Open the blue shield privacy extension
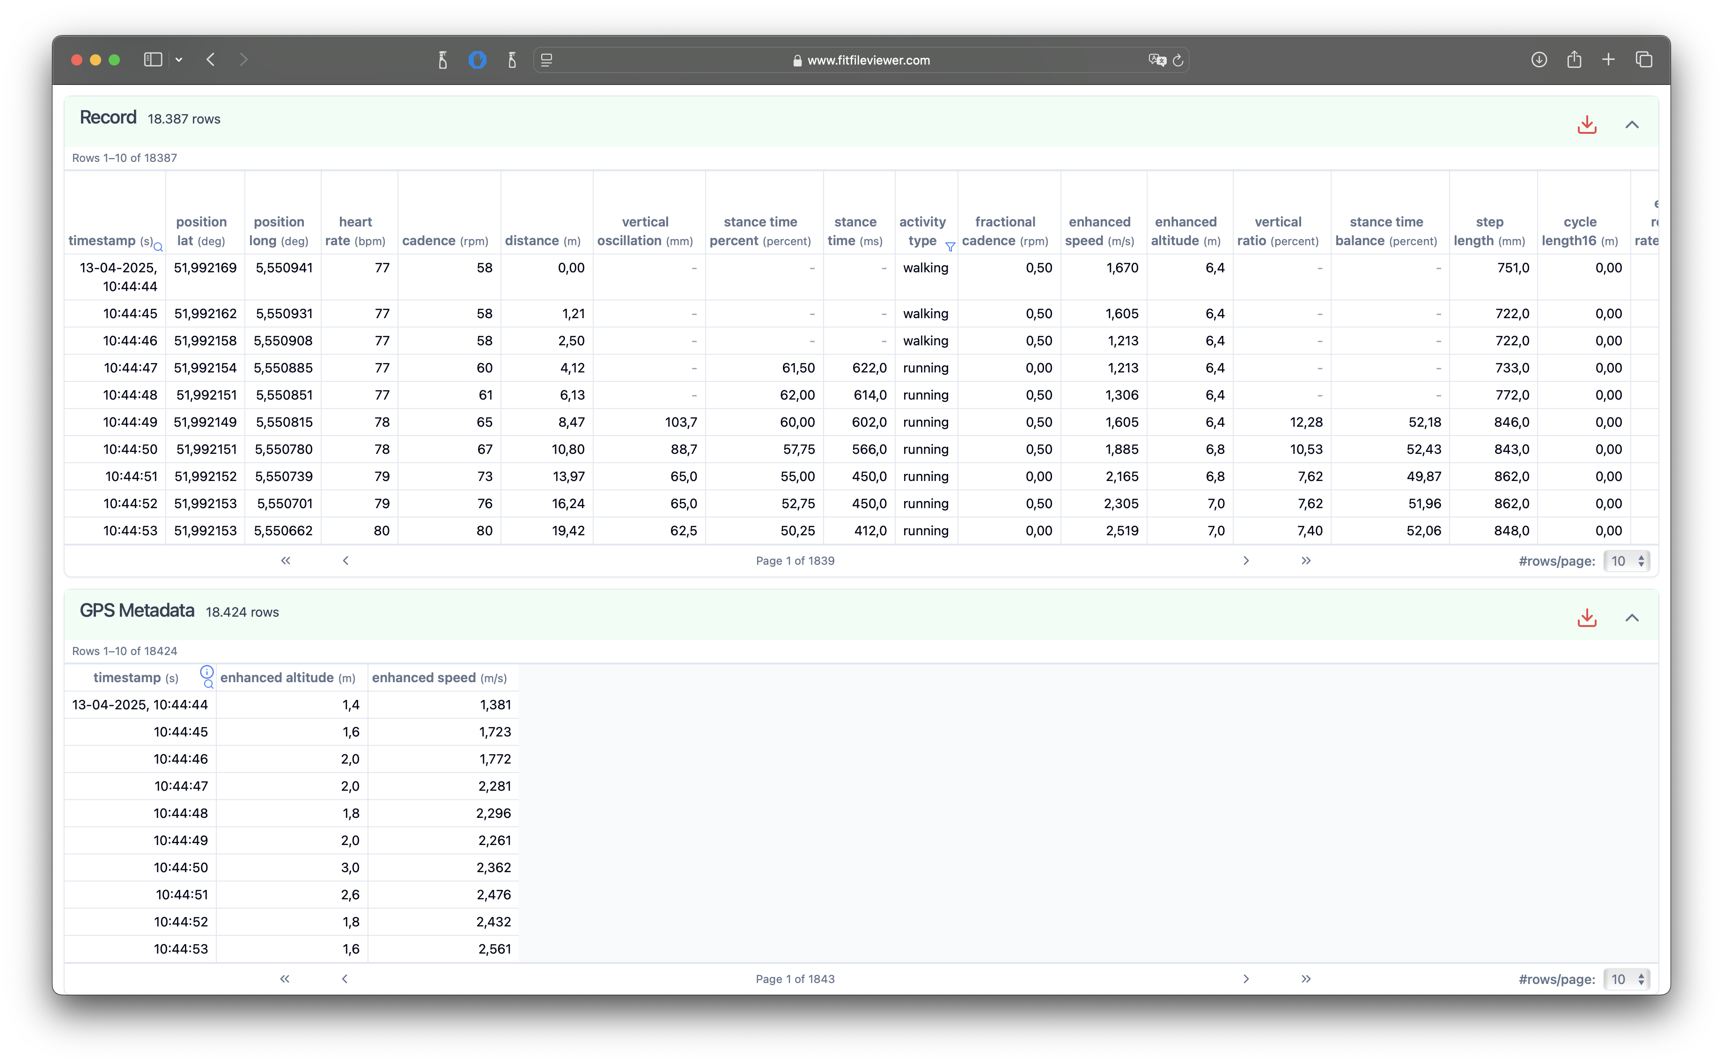 (x=478, y=60)
